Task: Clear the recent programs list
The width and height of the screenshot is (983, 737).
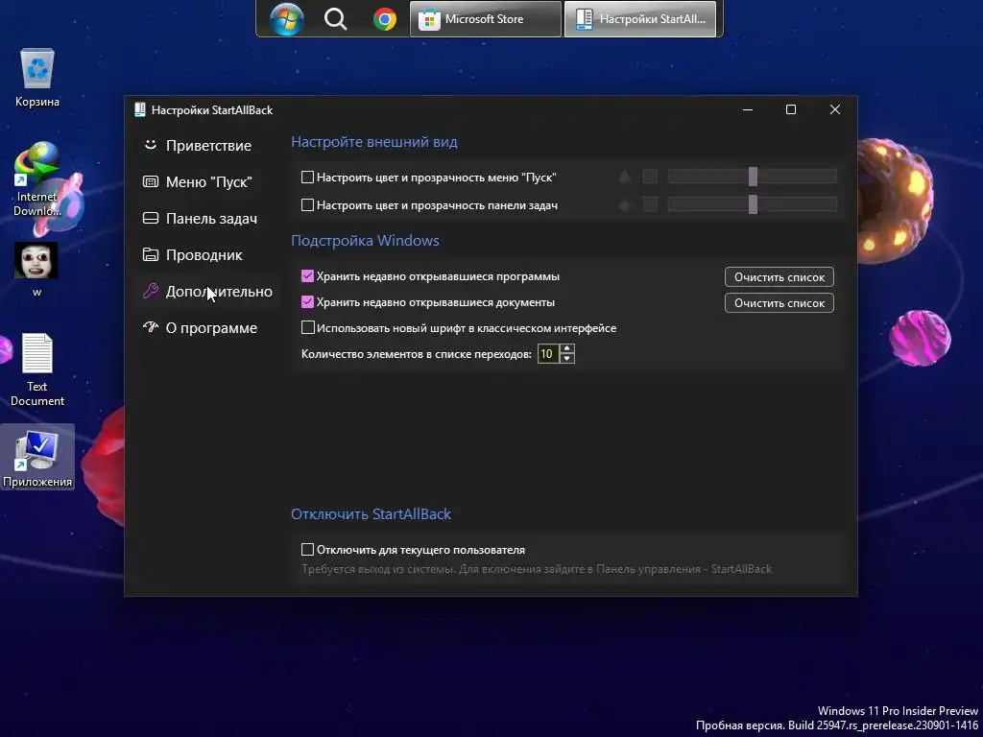Action: (779, 277)
